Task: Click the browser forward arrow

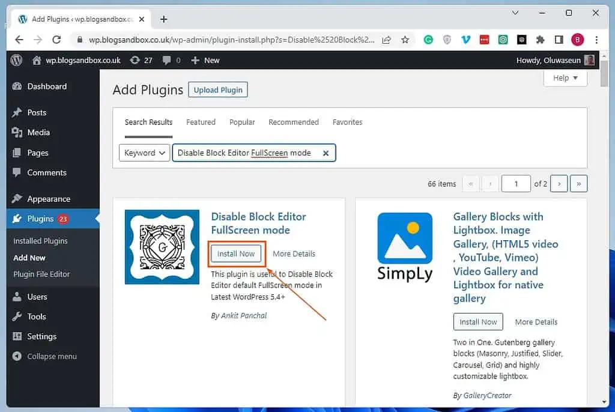Action: click(38, 40)
